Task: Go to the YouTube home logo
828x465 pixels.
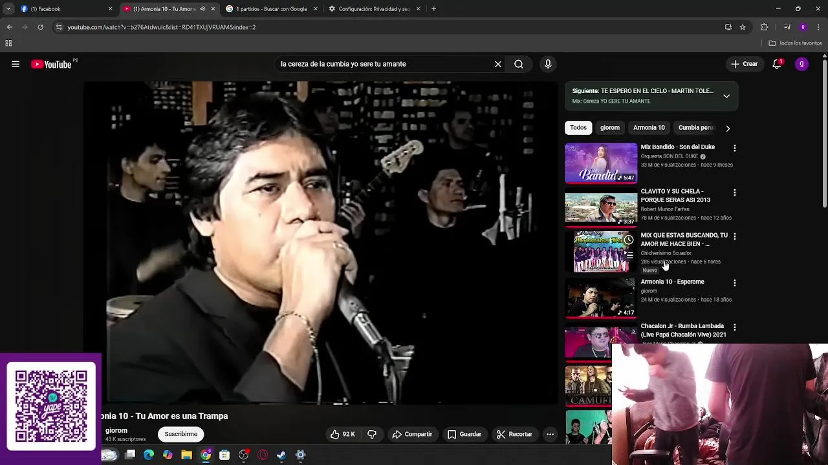Action: point(51,64)
